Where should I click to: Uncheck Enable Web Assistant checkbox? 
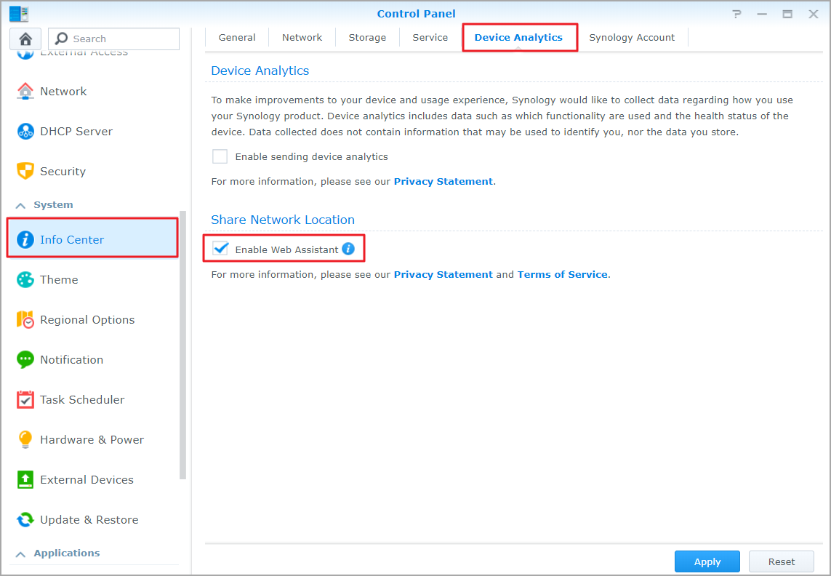[220, 248]
